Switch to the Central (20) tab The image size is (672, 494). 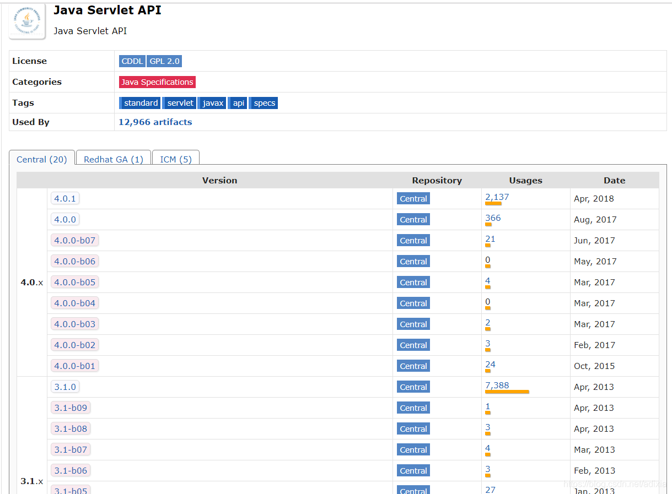coord(42,159)
